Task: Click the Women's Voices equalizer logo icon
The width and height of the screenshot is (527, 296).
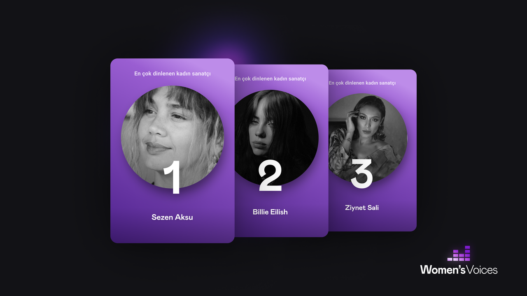Action: click(459, 254)
